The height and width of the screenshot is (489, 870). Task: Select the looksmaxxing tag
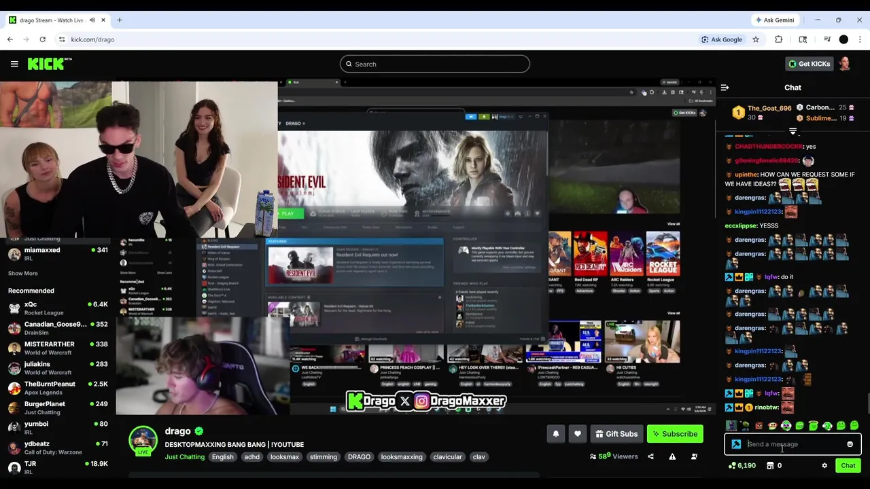click(x=402, y=457)
